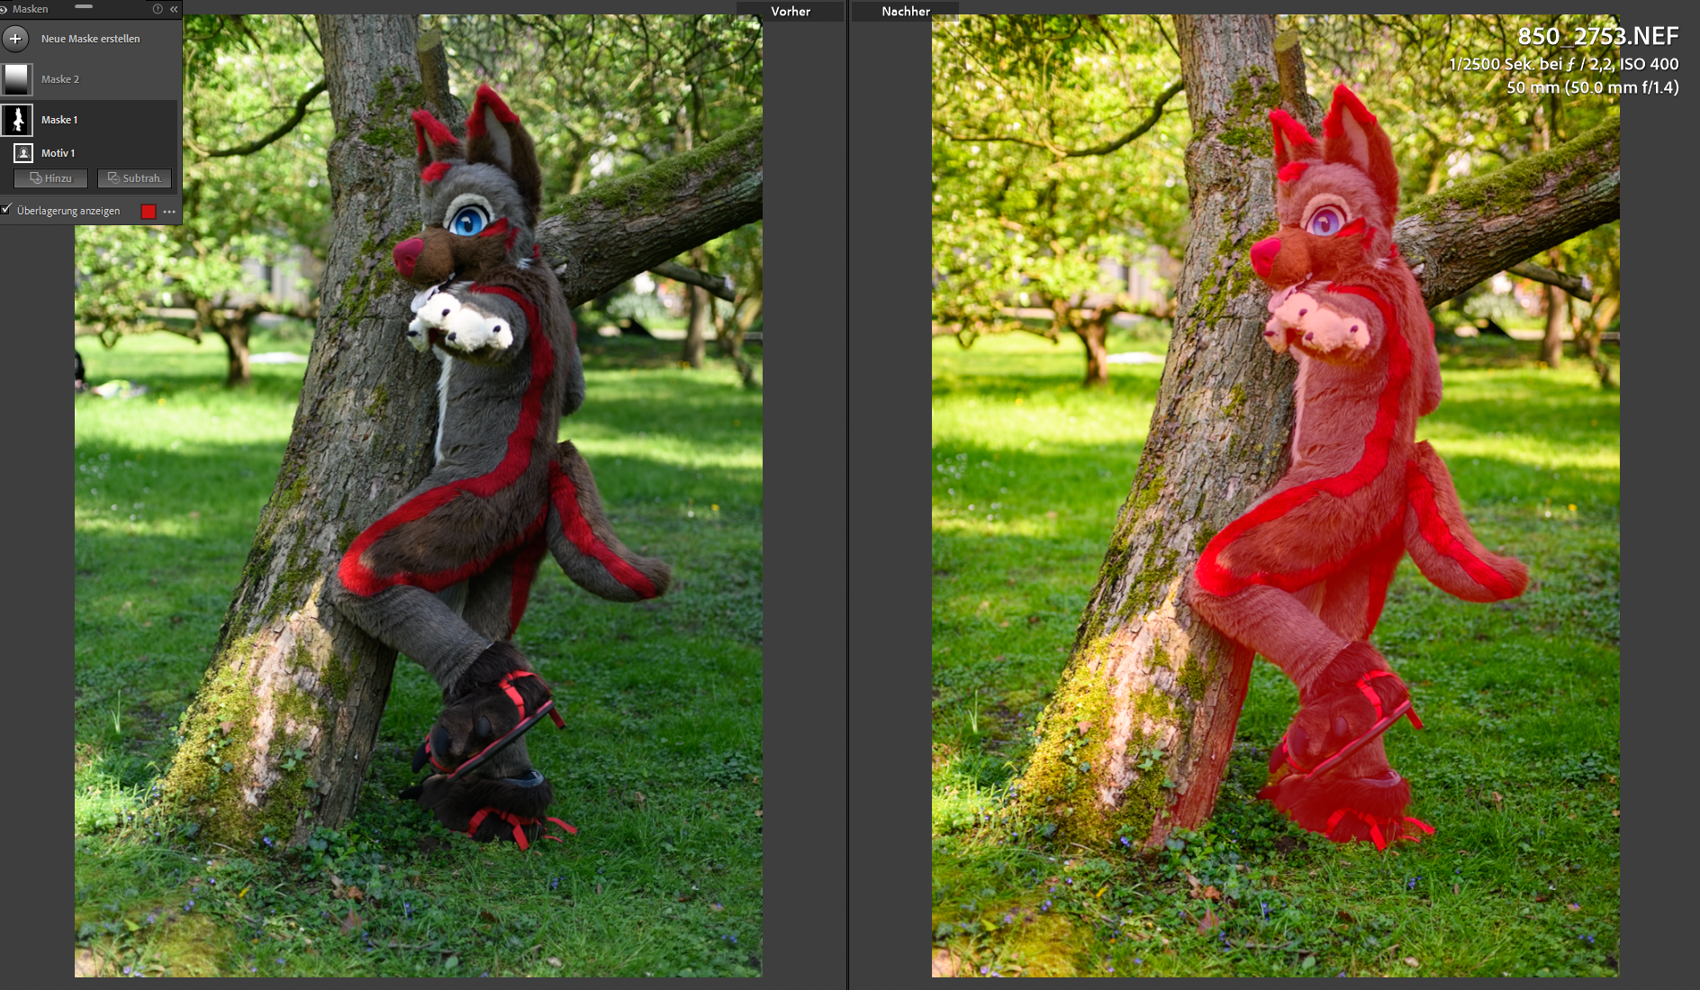Click the Masken panel title
The width and height of the screenshot is (1700, 990).
30,9
